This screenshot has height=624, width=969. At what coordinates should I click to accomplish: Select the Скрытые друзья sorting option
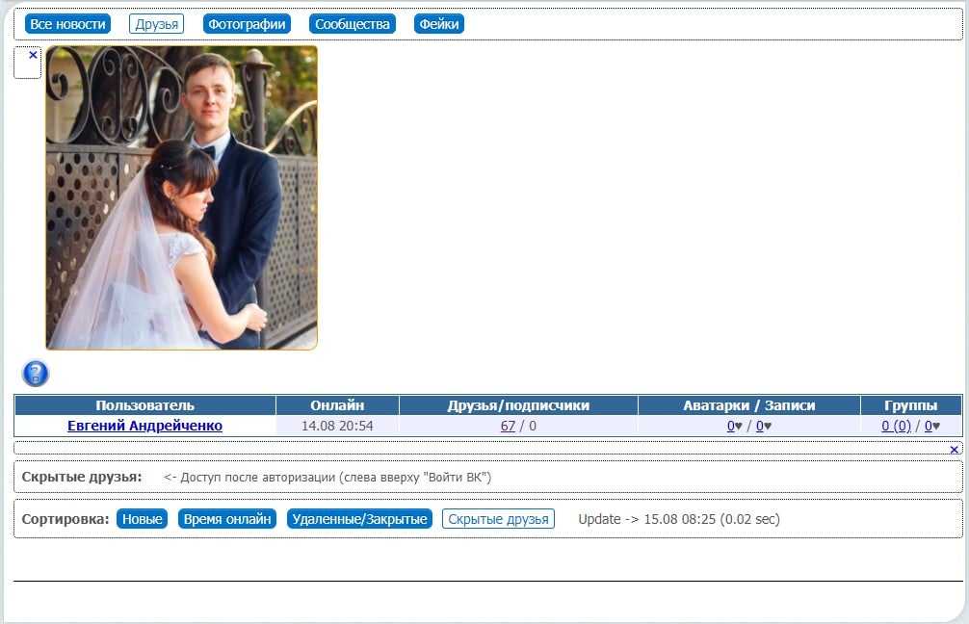(x=498, y=519)
